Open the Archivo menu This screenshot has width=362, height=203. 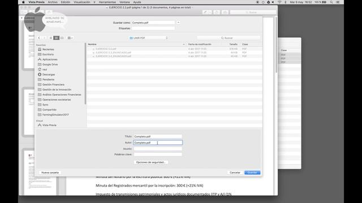53,2
